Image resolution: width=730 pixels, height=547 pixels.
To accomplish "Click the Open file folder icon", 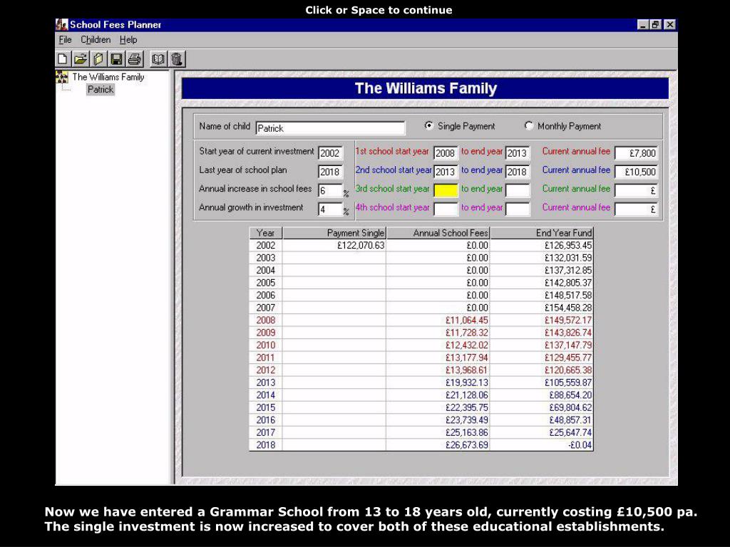I will click(81, 59).
